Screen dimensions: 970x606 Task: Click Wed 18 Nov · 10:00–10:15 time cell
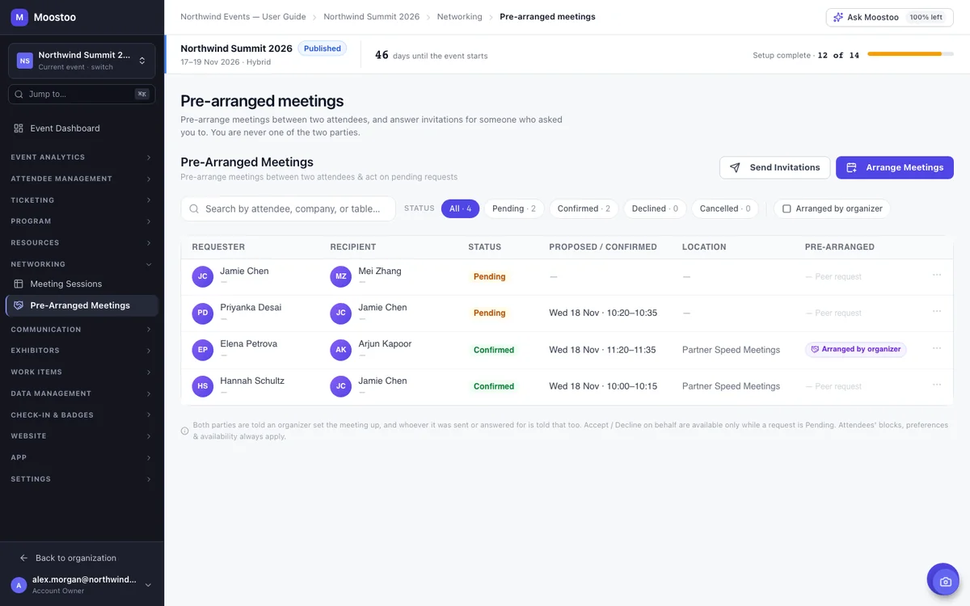(603, 386)
